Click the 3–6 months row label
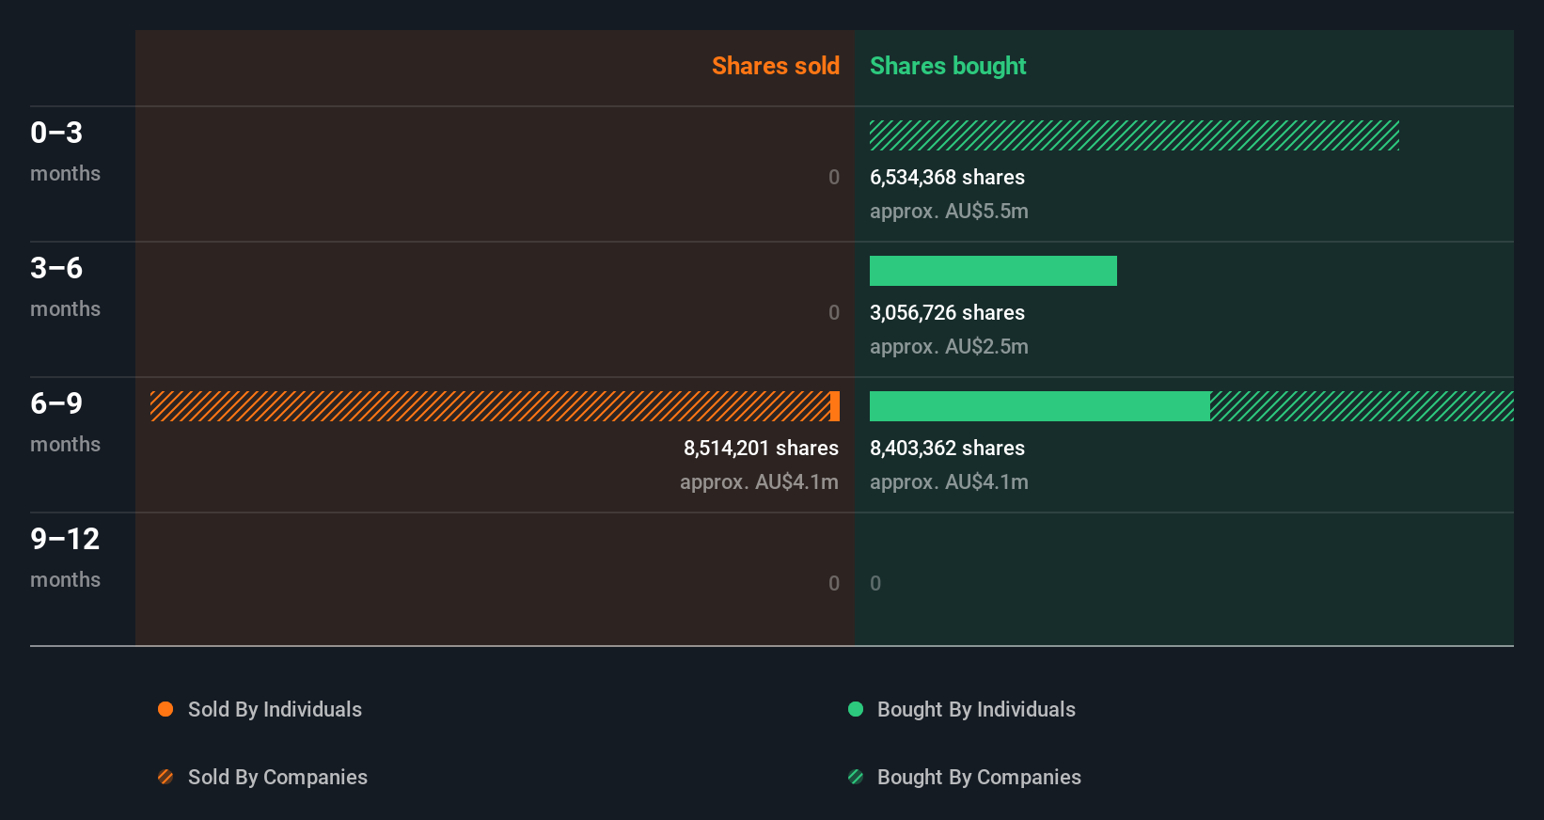Screen dimensions: 1544x820 [65, 286]
